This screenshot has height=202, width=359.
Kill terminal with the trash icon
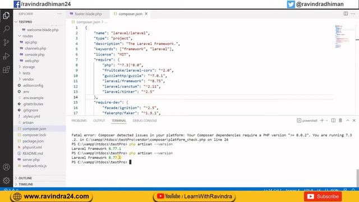click(x=340, y=121)
